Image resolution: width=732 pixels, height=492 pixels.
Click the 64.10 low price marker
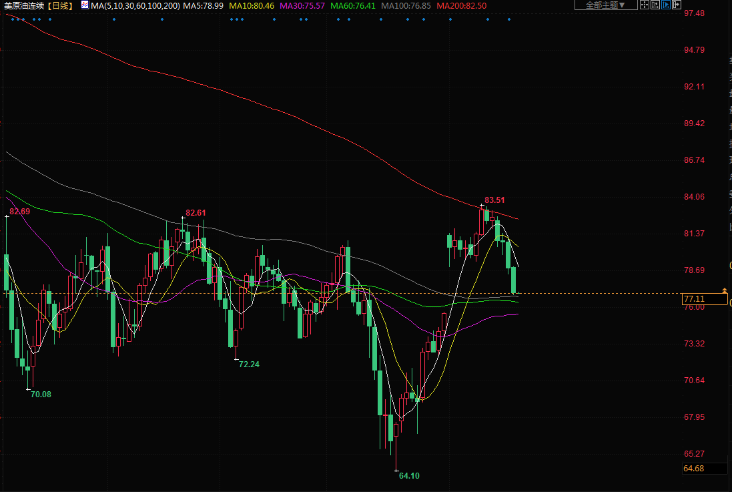pyautogui.click(x=409, y=476)
